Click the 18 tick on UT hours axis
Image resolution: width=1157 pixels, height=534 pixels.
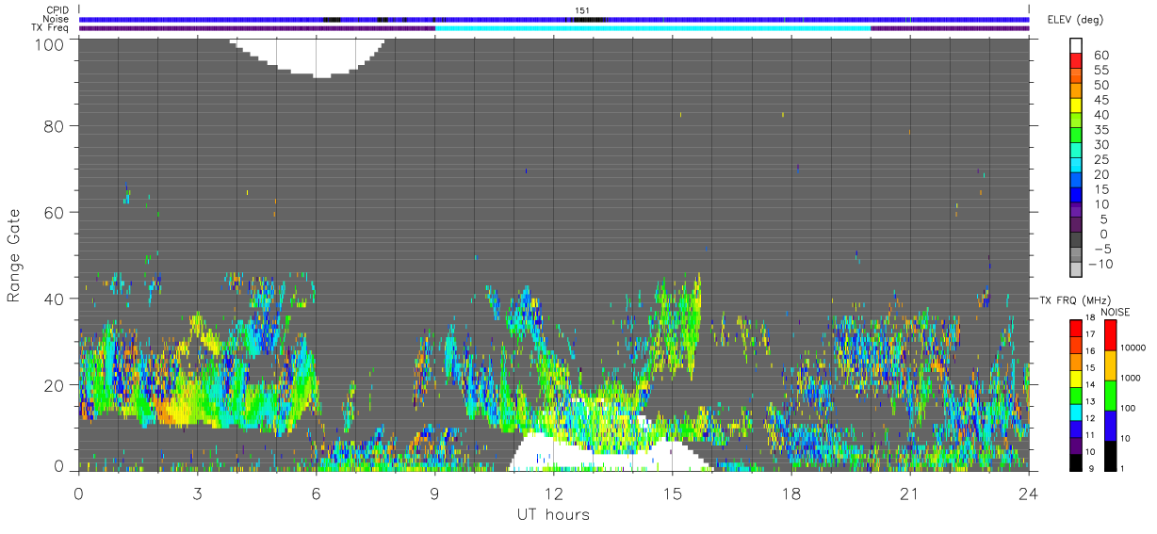click(790, 493)
